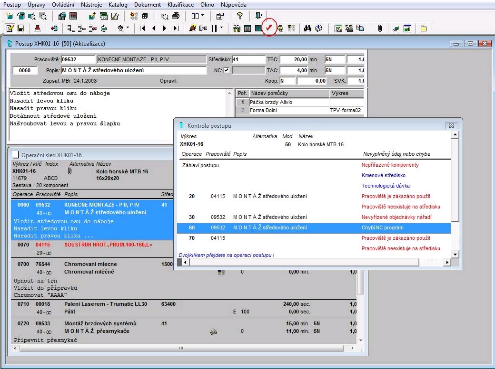Open dropdown next to face-with-glasses icon
This screenshot has height=369, width=495.
(128, 28)
